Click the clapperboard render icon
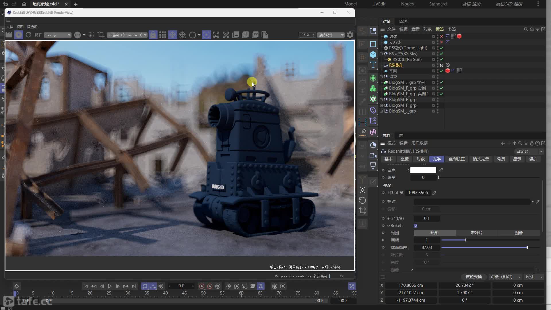This screenshot has height=310, width=551. tap(9, 35)
